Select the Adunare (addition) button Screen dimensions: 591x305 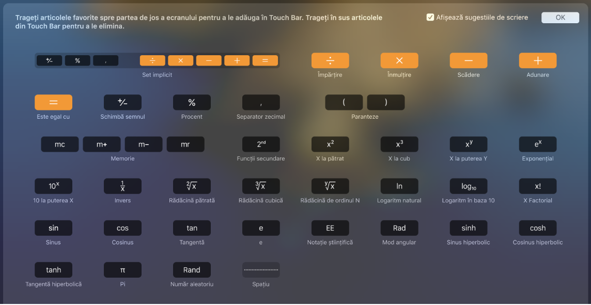click(537, 60)
